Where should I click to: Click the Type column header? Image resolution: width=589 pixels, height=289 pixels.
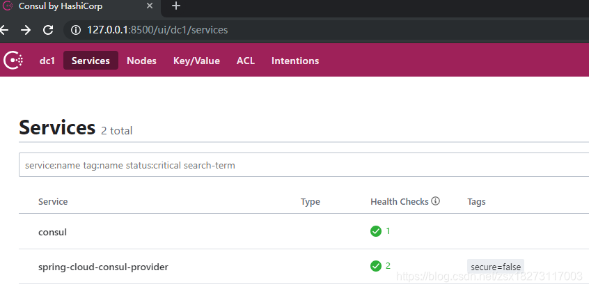coord(311,202)
